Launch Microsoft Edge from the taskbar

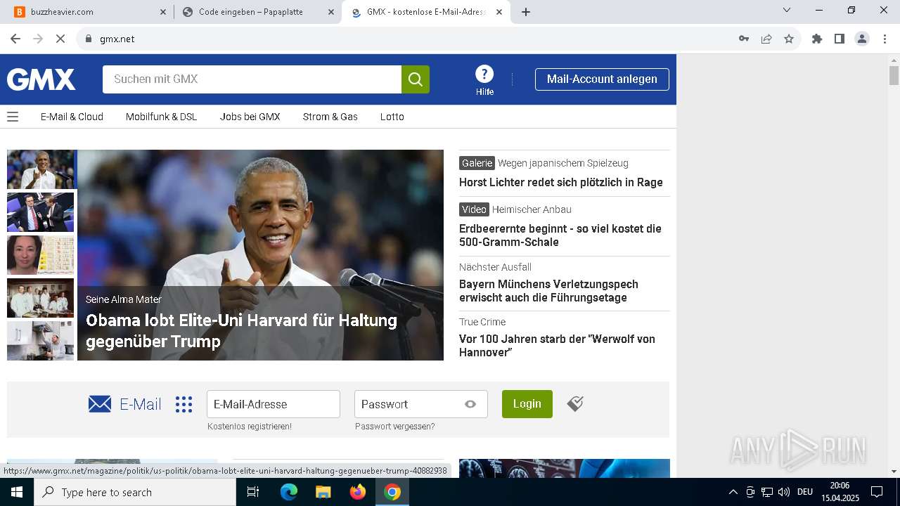coord(289,492)
